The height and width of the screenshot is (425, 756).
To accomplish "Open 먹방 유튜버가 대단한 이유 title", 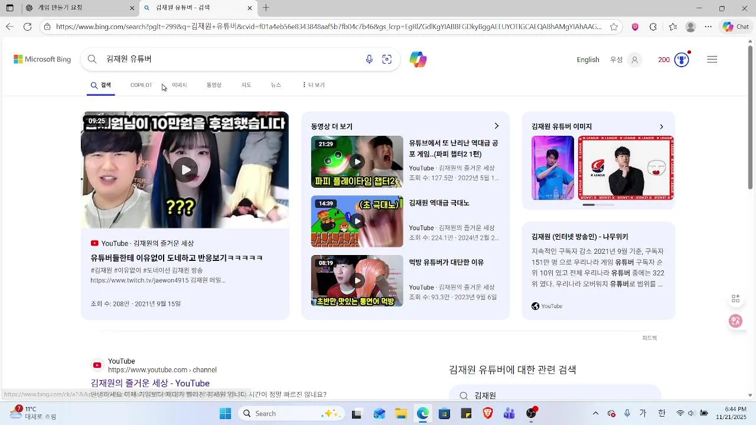I will click(446, 262).
